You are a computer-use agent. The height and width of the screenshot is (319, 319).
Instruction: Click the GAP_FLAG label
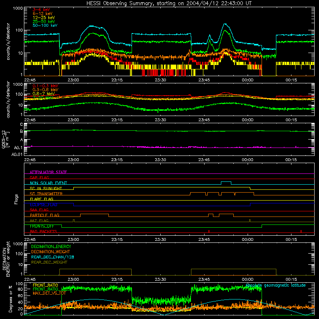tap(39, 177)
